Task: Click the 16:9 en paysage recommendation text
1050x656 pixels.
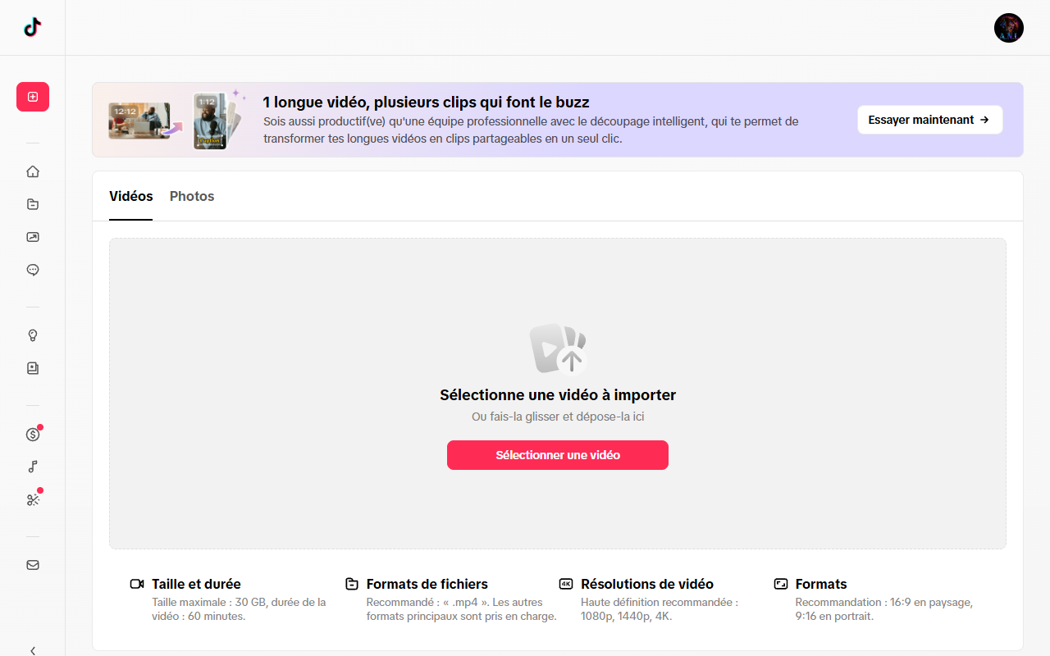Action: point(884,609)
